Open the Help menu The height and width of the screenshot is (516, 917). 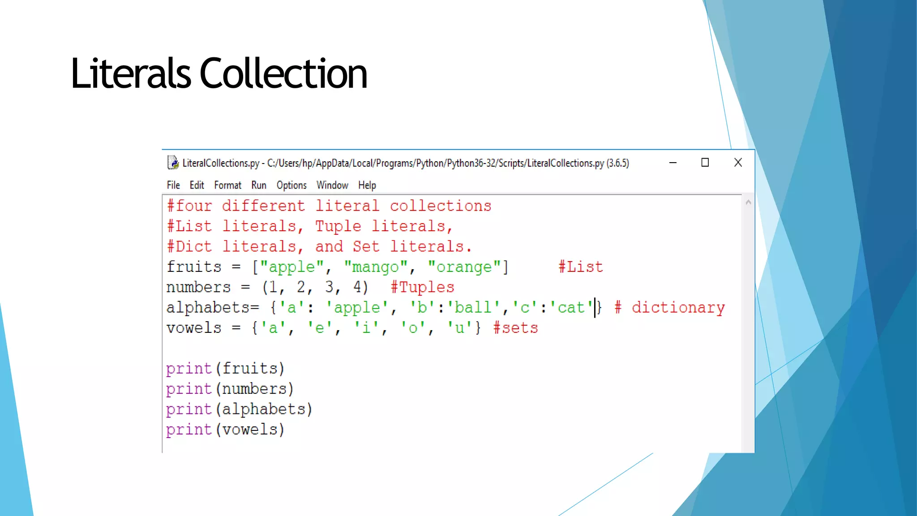tap(367, 185)
